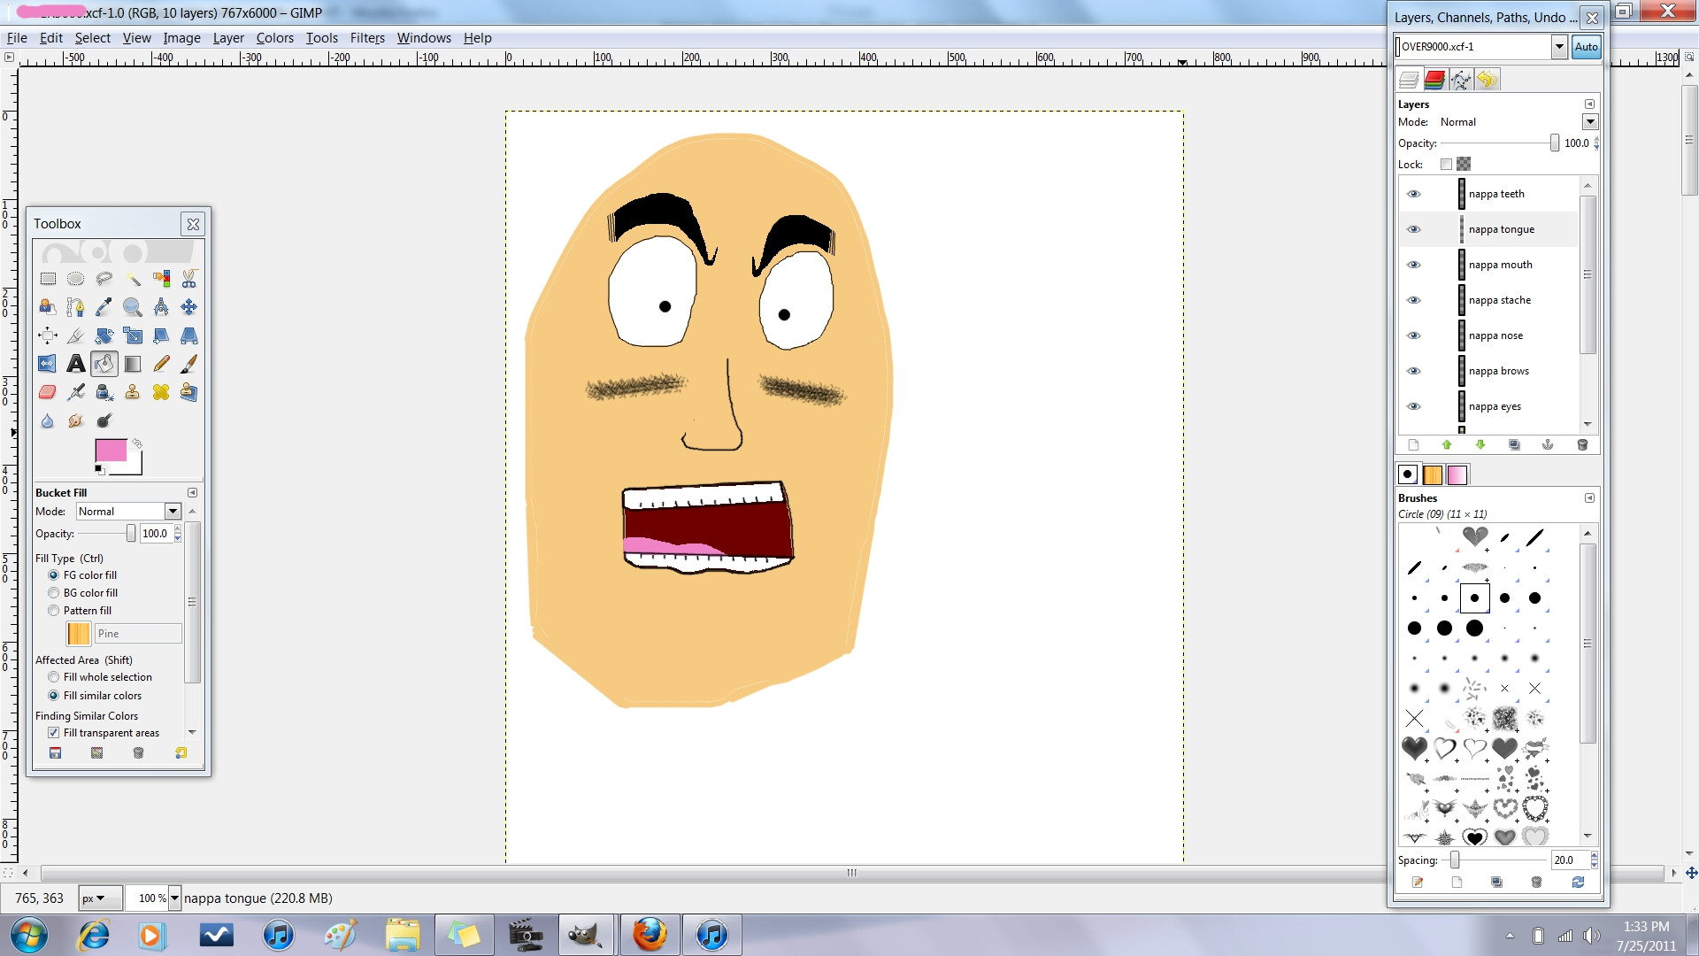
Task: Open the Colors menu
Action: pyautogui.click(x=274, y=38)
